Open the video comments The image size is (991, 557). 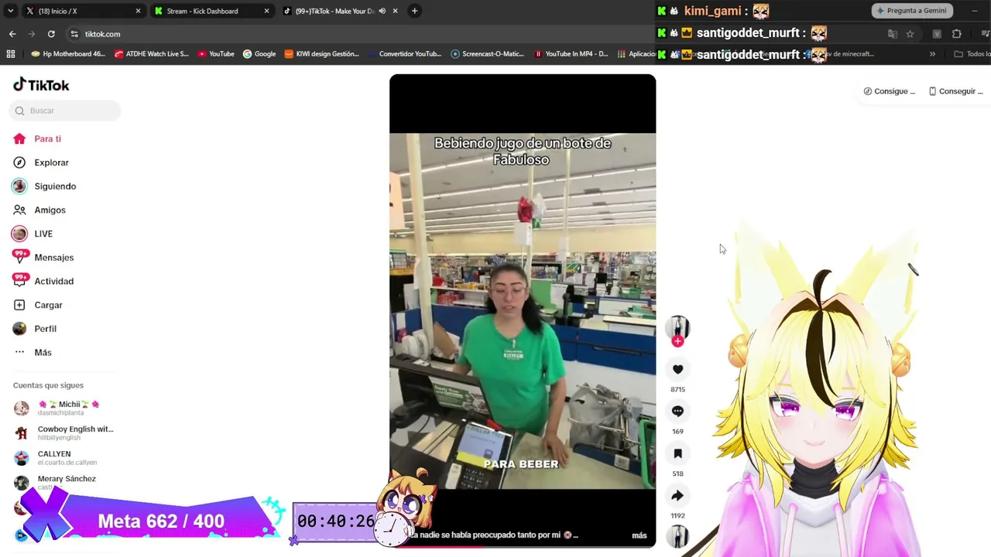(677, 412)
